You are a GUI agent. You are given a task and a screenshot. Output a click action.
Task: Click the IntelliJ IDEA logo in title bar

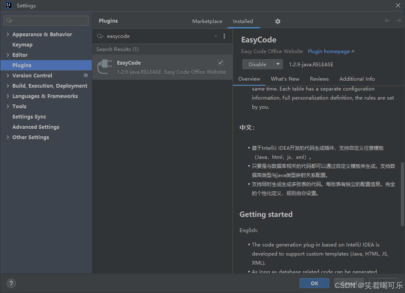9,5
